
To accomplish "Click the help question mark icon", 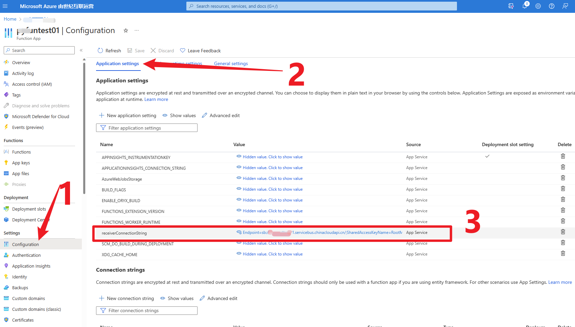I will [x=552, y=6].
